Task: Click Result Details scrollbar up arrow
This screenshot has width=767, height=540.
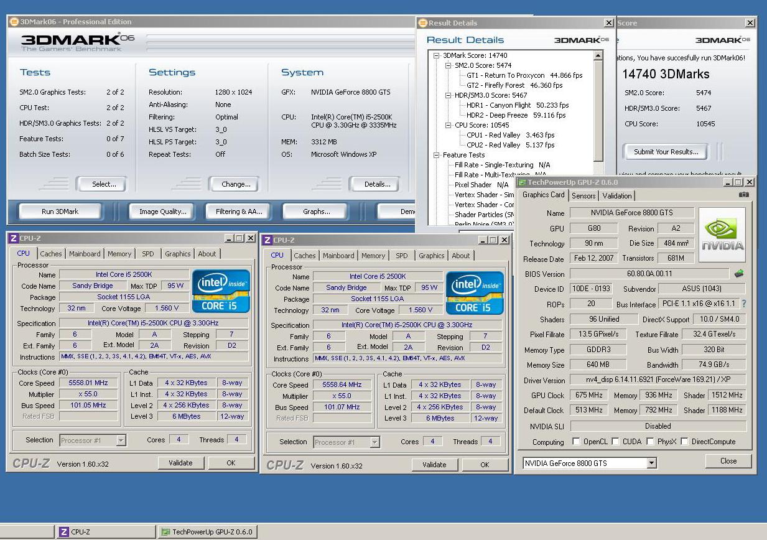Action: coord(598,55)
